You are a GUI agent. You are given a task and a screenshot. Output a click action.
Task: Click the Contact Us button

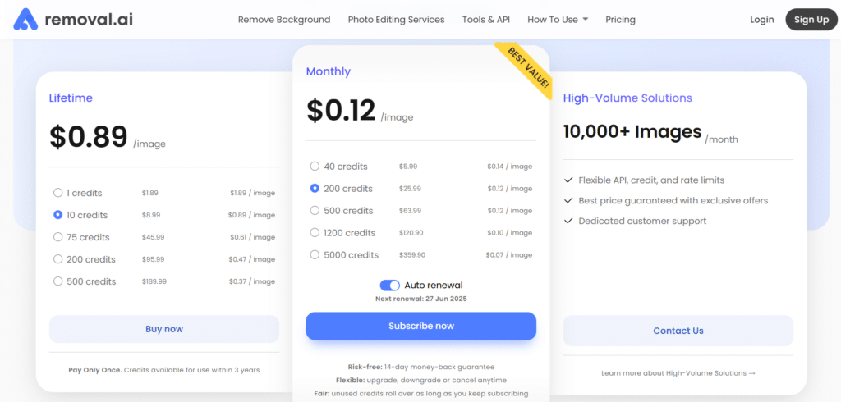(678, 331)
